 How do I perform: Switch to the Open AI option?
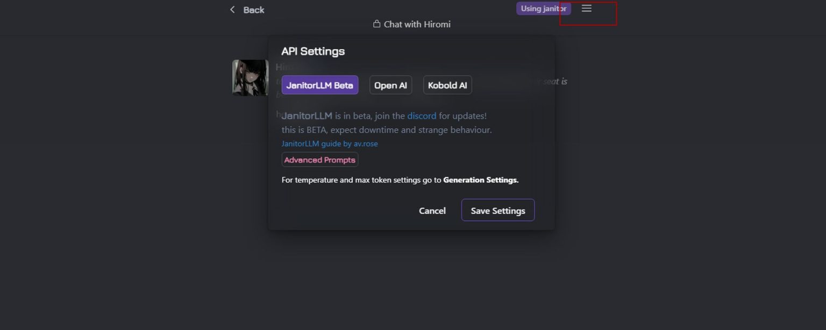click(390, 85)
